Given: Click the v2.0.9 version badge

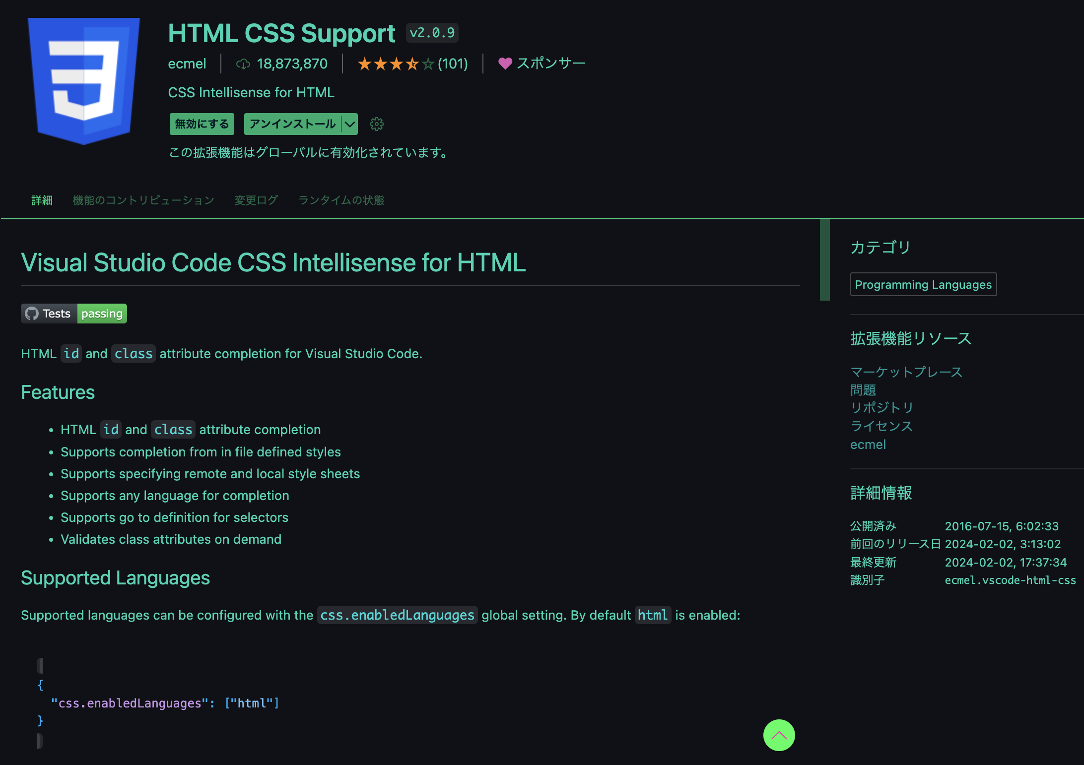Looking at the screenshot, I should pyautogui.click(x=432, y=32).
